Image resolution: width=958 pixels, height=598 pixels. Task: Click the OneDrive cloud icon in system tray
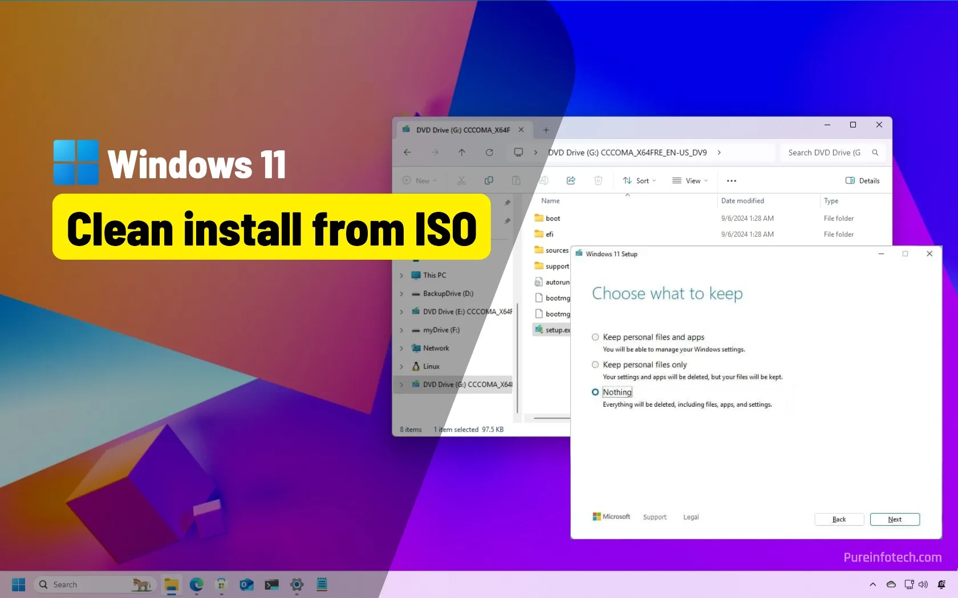click(x=891, y=584)
